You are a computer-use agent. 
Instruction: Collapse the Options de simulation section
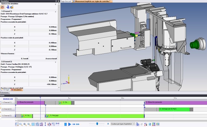pos(56,4)
